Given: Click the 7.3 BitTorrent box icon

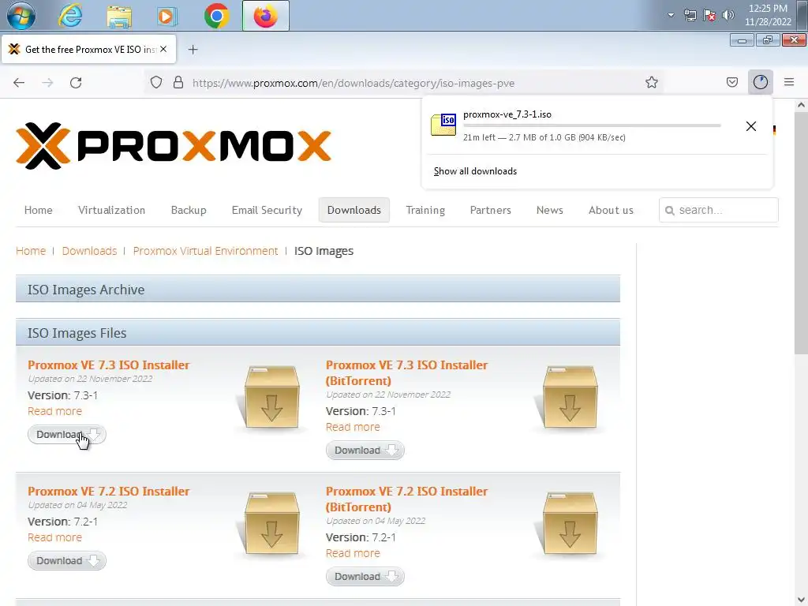Looking at the screenshot, I should point(570,398).
